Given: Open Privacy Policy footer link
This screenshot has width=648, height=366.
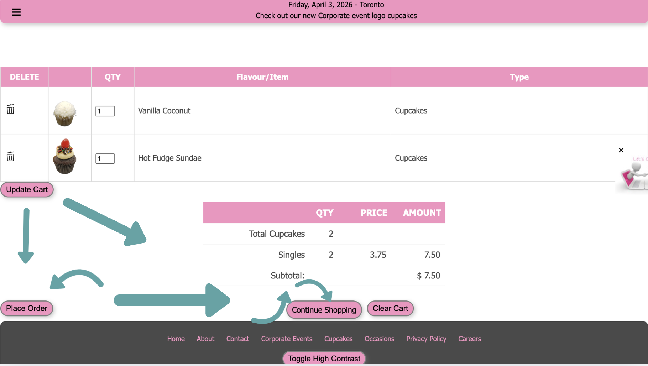Looking at the screenshot, I should click(426, 339).
